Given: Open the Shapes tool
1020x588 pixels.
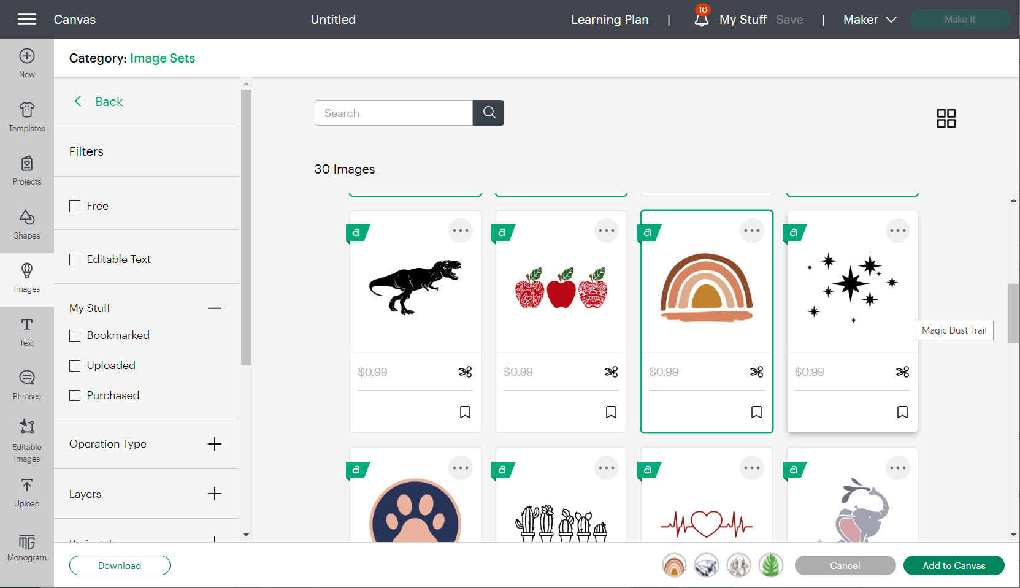Looking at the screenshot, I should tap(26, 224).
